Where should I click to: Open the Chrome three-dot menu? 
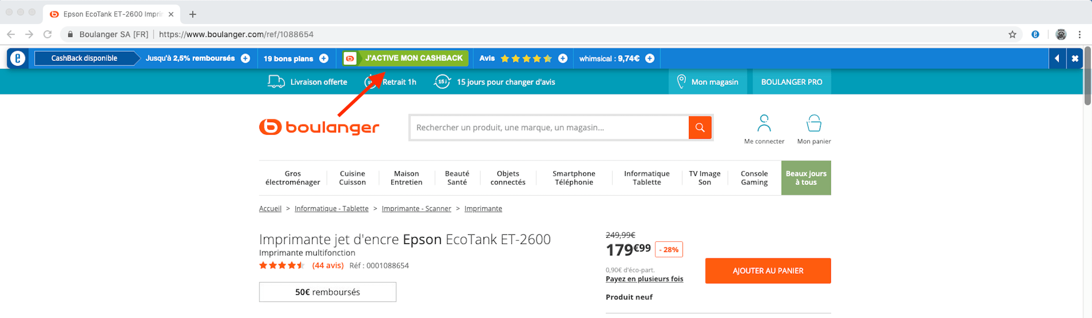1079,34
